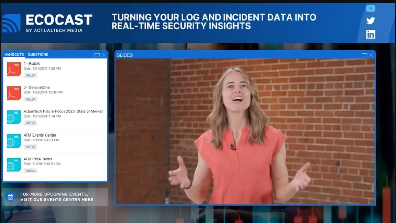
Task: Switch to the QUESTIONS tab
Action: (38, 54)
